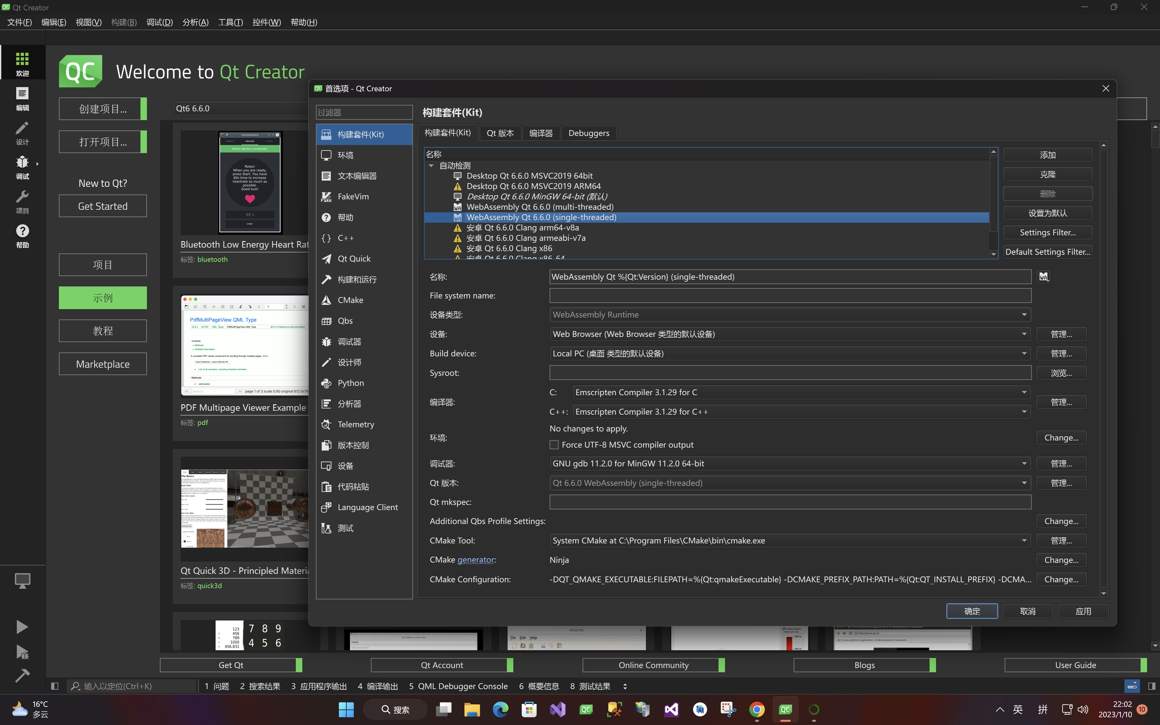Click the Build hammer icon
1160x725 pixels.
(22, 675)
